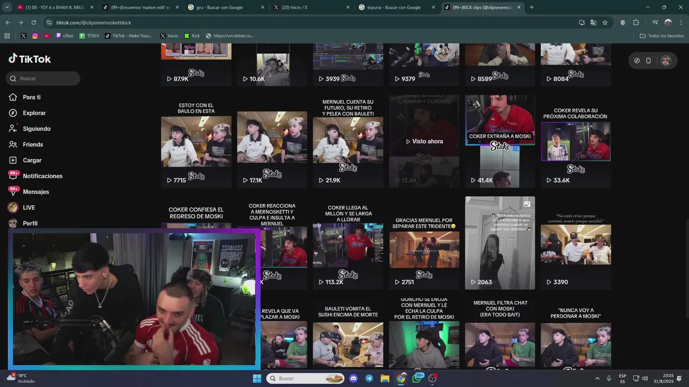Image resolution: width=689 pixels, height=387 pixels.
Task: Open Discord from taskbar
Action: point(353,378)
